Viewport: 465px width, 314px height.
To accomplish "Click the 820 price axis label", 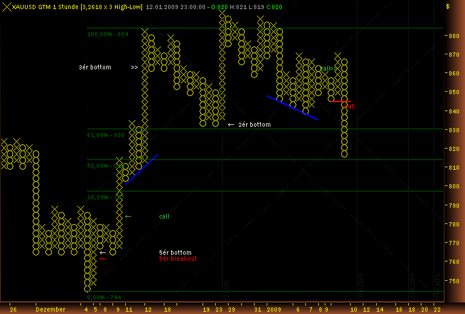I will pyautogui.click(x=453, y=149).
